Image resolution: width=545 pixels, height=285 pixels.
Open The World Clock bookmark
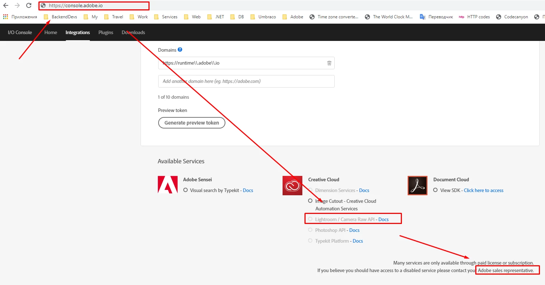click(x=389, y=17)
